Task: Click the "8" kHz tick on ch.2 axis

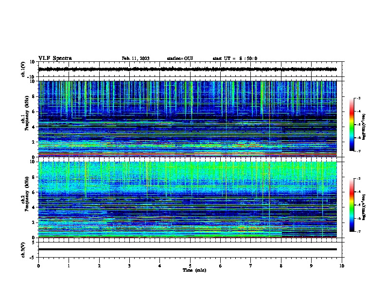Action: click(x=34, y=177)
